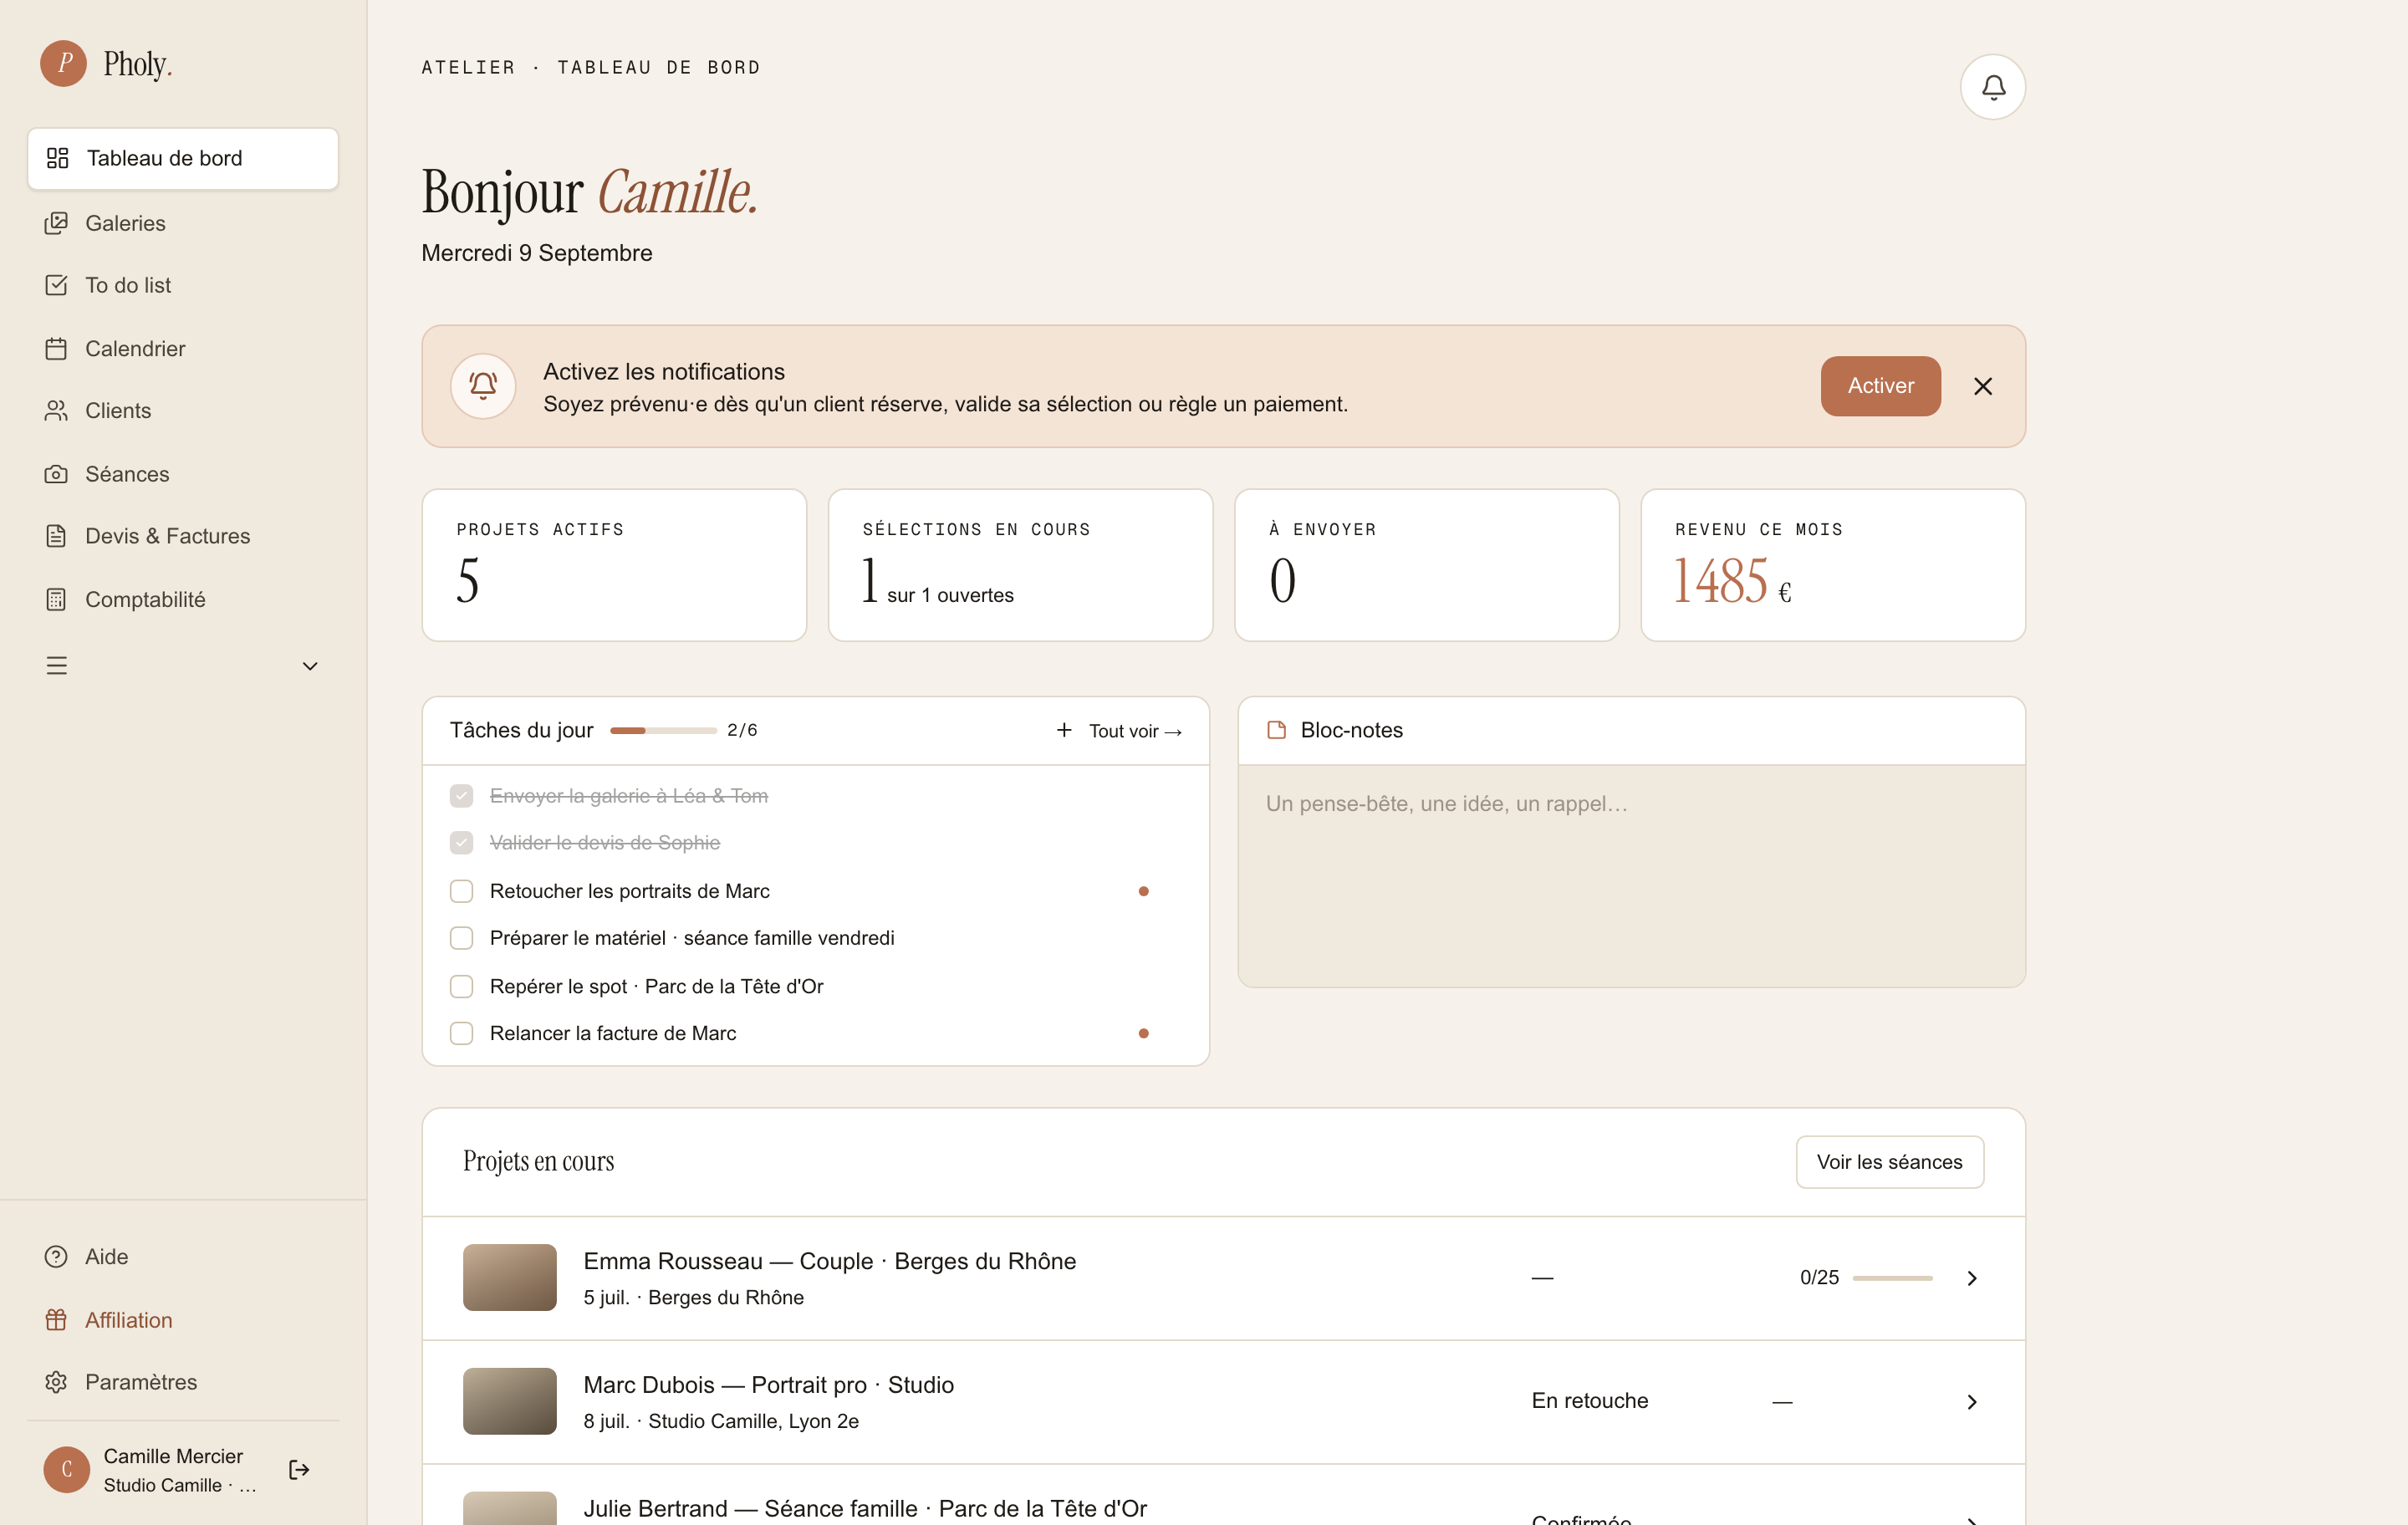The image size is (2408, 1525).
Task: Select Tableau de bord in sidebar
Action: coord(183,158)
